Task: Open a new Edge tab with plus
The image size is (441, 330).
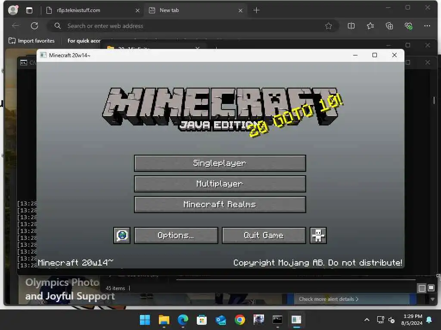Action: pyautogui.click(x=256, y=10)
